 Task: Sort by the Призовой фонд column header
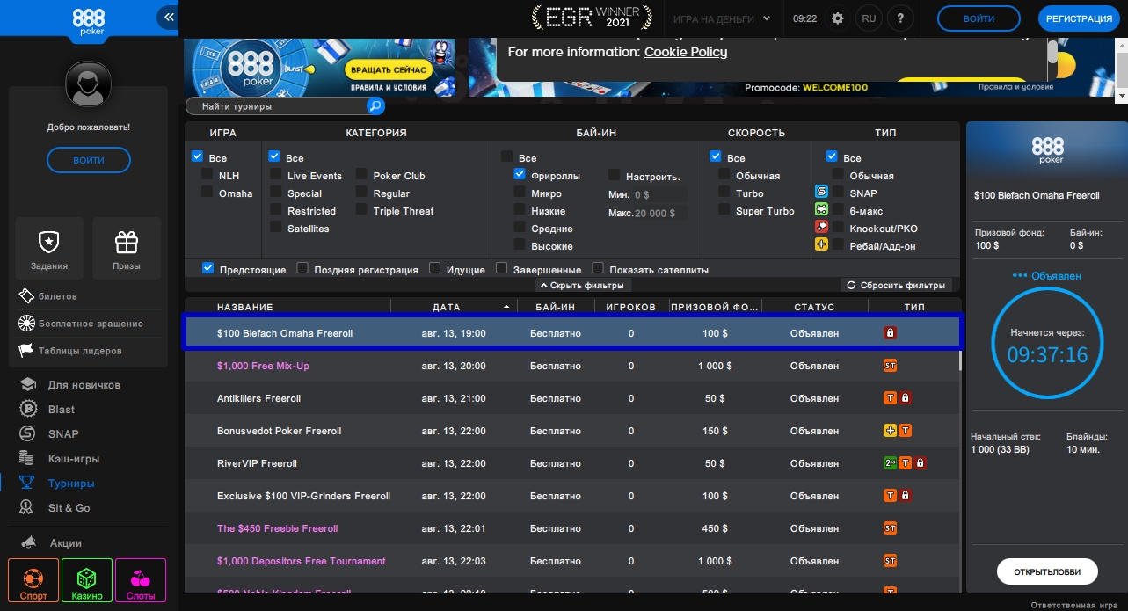click(715, 307)
